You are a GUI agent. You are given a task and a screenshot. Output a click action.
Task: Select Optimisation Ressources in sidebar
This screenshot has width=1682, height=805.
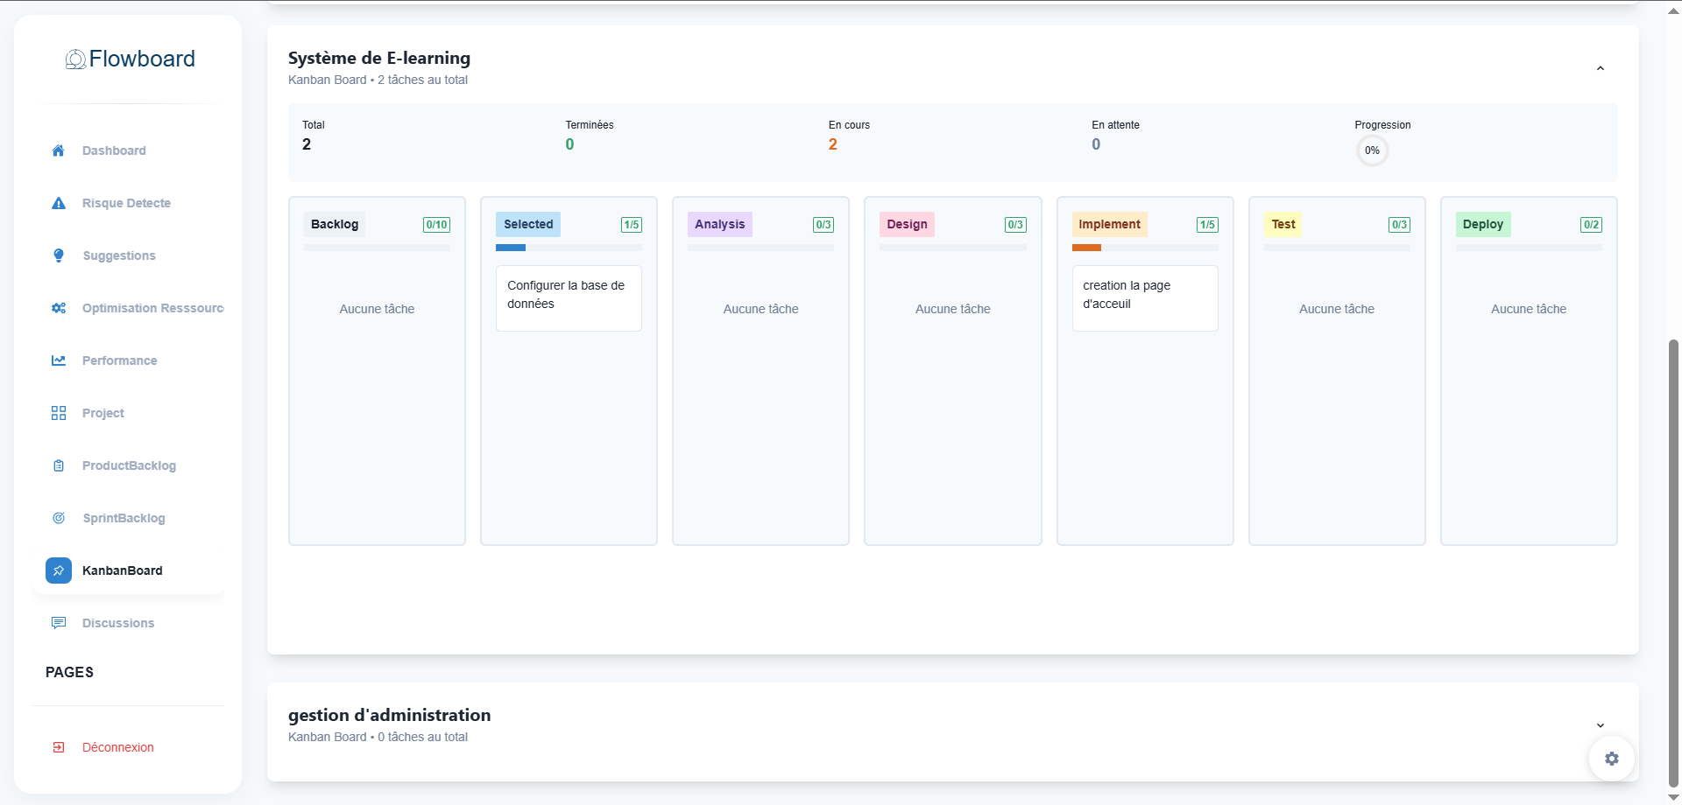(x=128, y=308)
